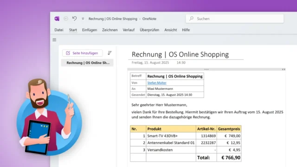Click article number 1314869
This screenshot has width=297, height=167.
(x=208, y=136)
